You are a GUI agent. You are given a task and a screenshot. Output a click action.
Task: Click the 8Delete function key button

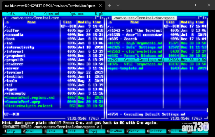coord(156,131)
